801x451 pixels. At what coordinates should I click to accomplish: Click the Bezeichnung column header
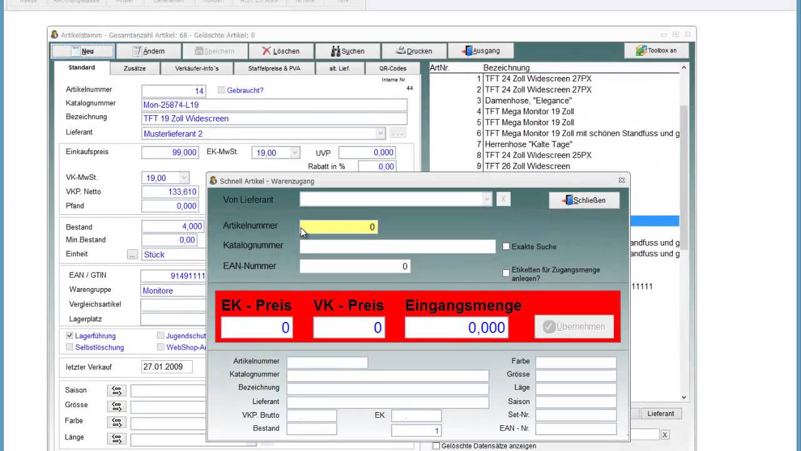(506, 68)
